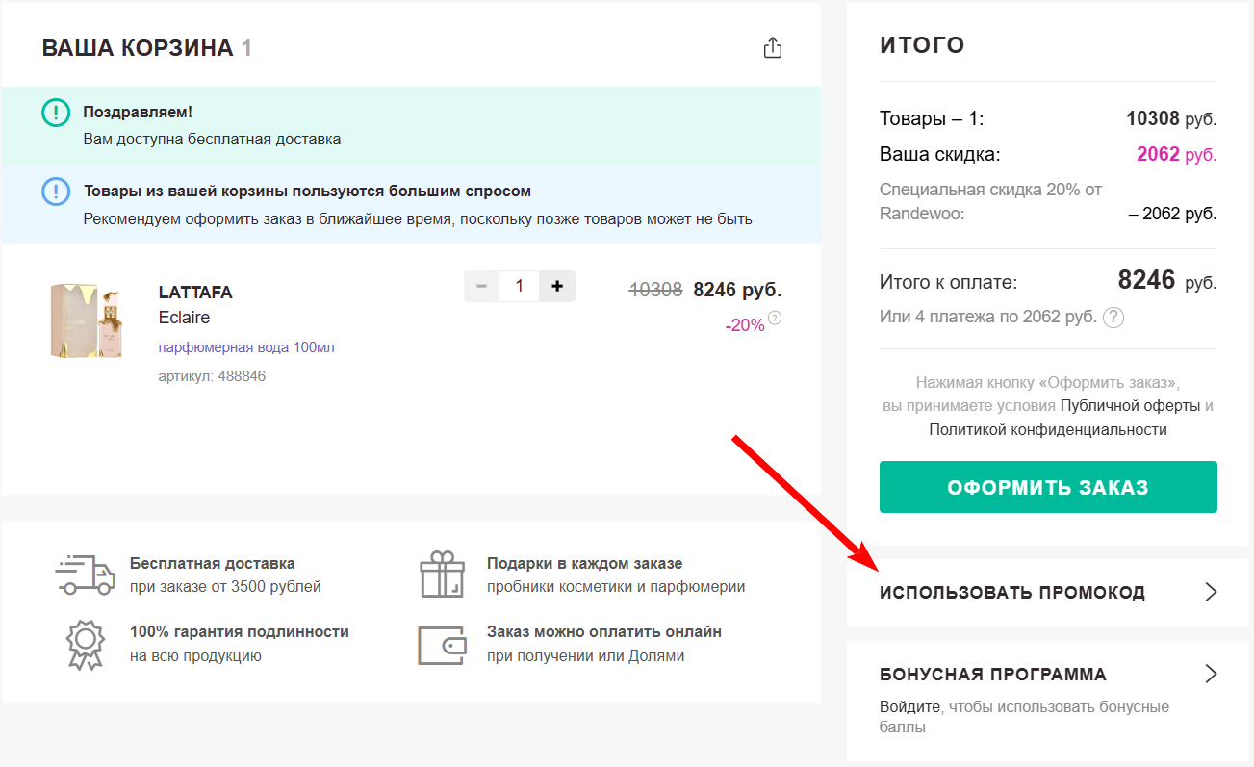Click the ОФОРМИТЬ ЗАКАЗ button
The width and height of the screenshot is (1254, 767).
(x=1048, y=487)
